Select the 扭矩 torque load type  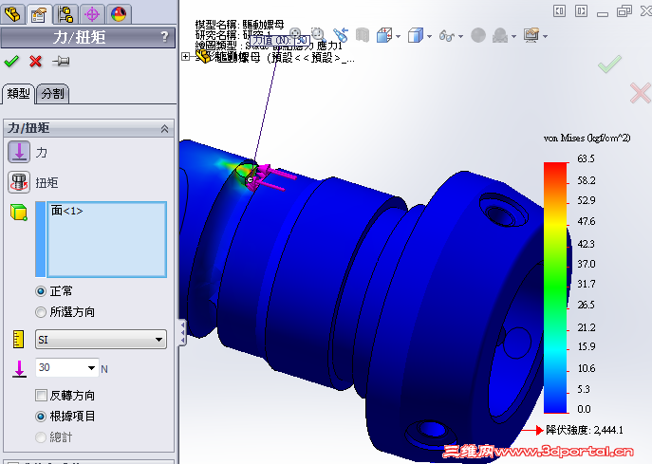[x=19, y=182]
